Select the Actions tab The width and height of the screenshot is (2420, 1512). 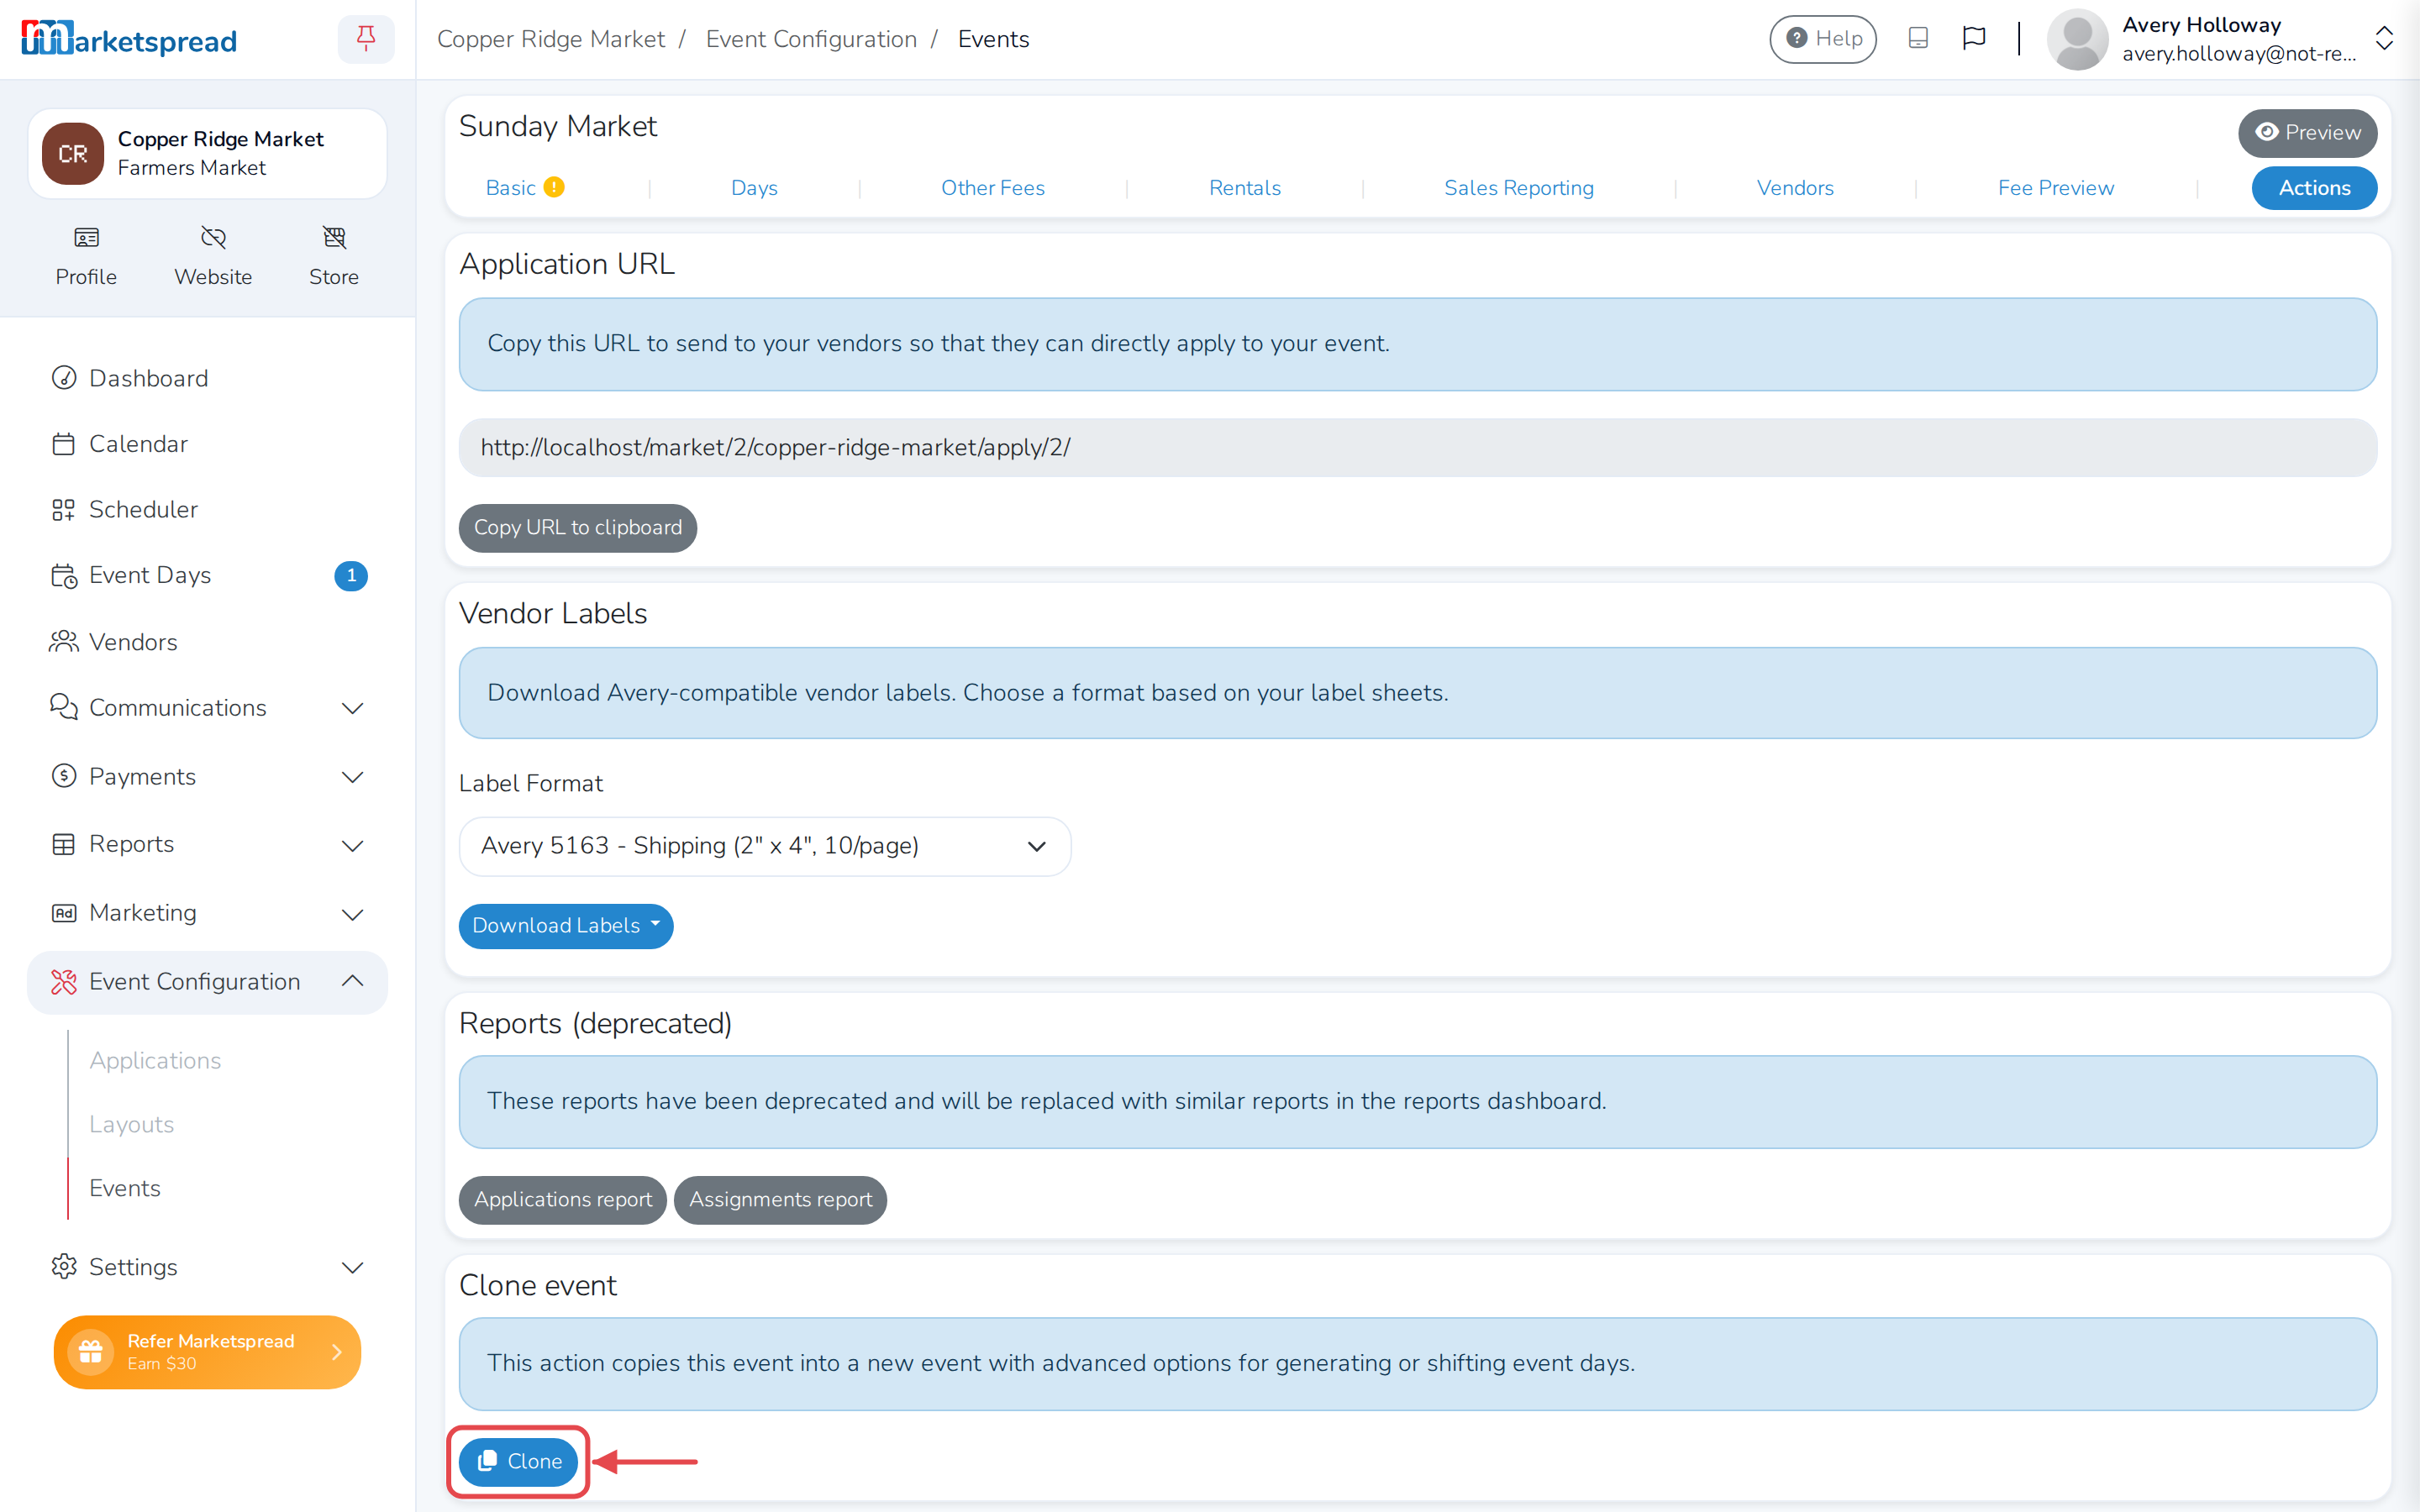click(x=2314, y=188)
